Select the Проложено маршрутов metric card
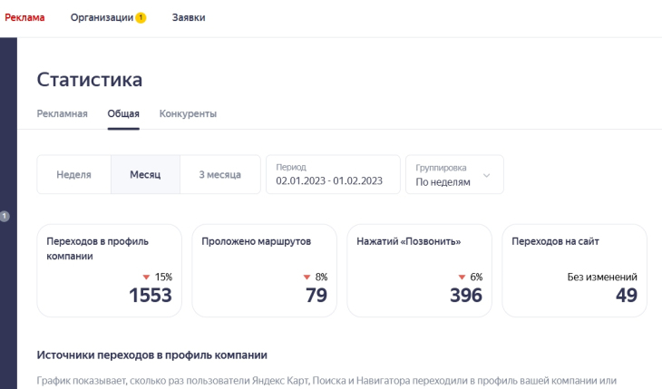The height and width of the screenshot is (389, 662). [264, 270]
